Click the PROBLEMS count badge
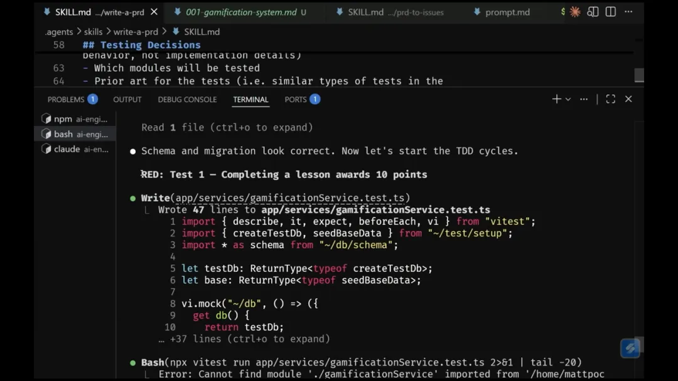Image resolution: width=678 pixels, height=381 pixels. pyautogui.click(x=92, y=99)
